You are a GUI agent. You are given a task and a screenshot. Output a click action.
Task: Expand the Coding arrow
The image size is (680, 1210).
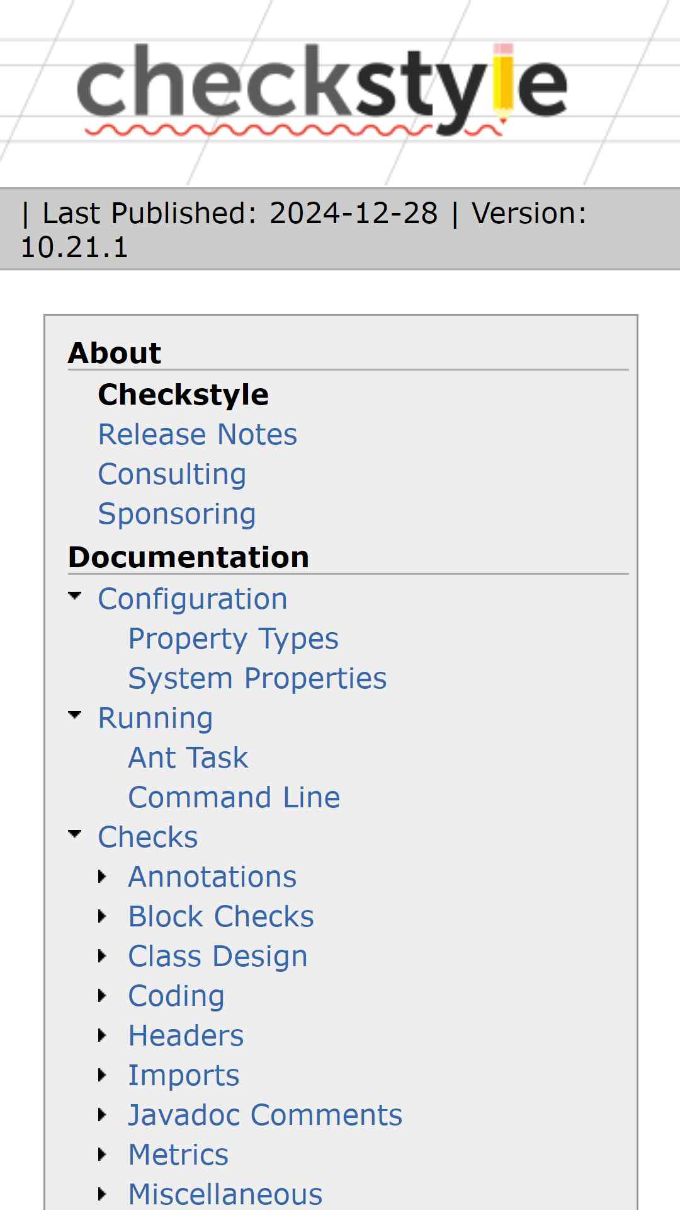click(x=102, y=996)
